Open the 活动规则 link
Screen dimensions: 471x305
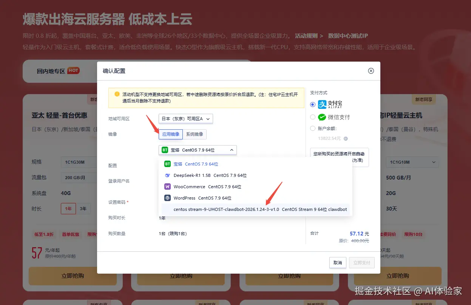pyautogui.click(x=309, y=36)
